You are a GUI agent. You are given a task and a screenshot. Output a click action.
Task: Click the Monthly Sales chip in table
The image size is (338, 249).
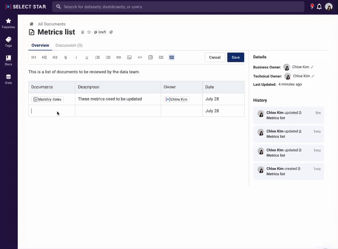[47, 99]
